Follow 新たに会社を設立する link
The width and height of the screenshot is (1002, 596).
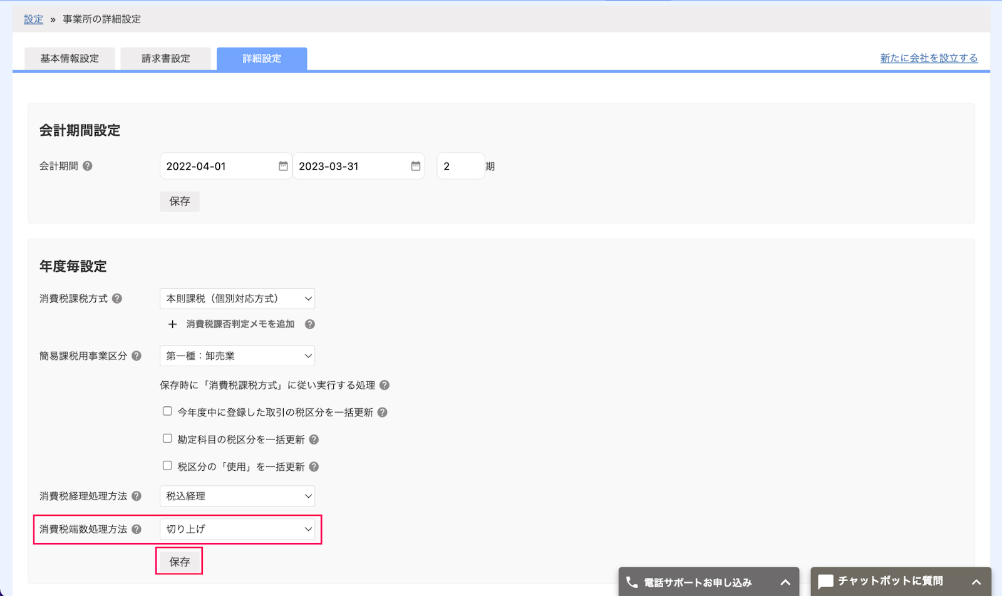pos(929,58)
